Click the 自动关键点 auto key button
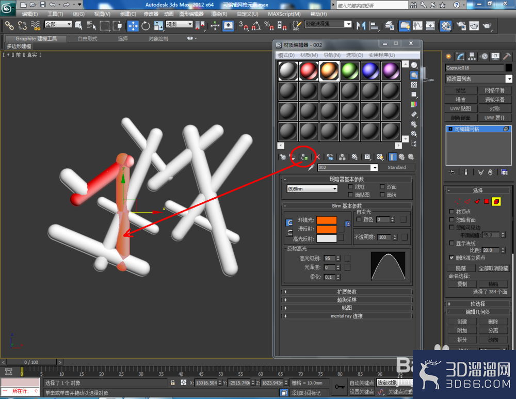Screen dimensions: 516x399 point(361,382)
